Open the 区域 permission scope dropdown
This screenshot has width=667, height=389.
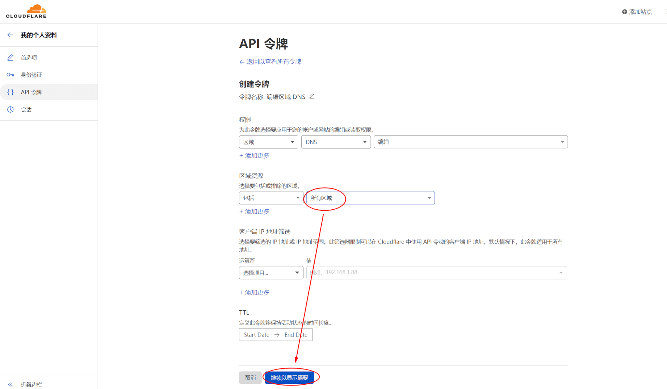pos(268,142)
